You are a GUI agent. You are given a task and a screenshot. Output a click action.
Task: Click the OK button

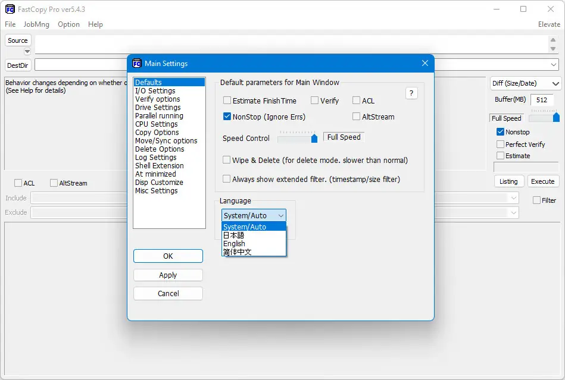168,256
